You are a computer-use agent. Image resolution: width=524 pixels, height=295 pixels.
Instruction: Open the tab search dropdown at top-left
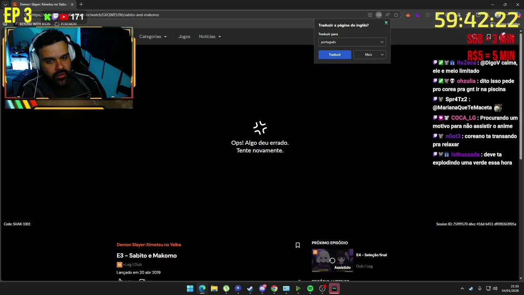point(5,5)
